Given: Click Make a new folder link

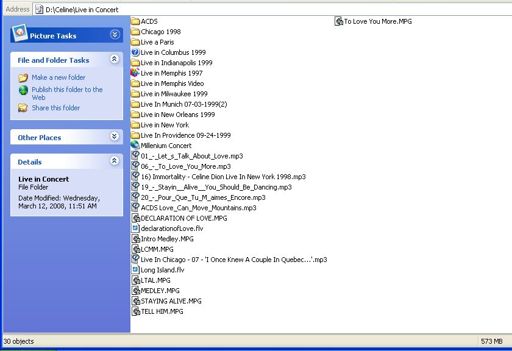Looking at the screenshot, I should pyautogui.click(x=59, y=77).
